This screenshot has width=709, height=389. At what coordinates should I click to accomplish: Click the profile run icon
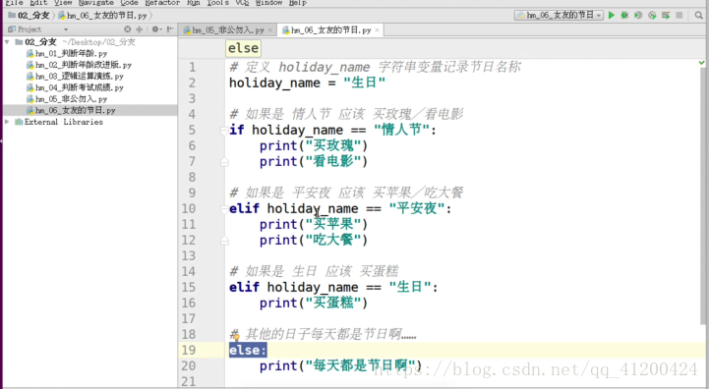coord(652,15)
